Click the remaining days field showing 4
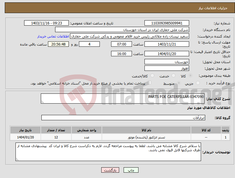 89,44
